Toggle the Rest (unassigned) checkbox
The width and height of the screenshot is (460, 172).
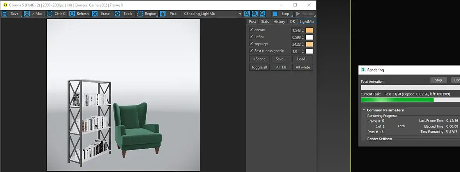point(251,51)
